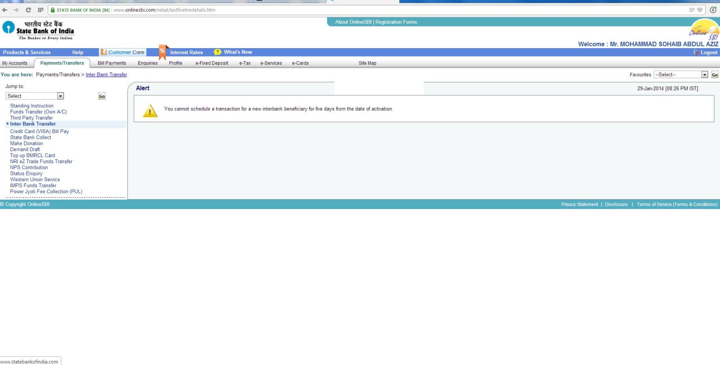Click the Customer Care headset icon
The height and width of the screenshot is (365, 720).
pyautogui.click(x=104, y=52)
